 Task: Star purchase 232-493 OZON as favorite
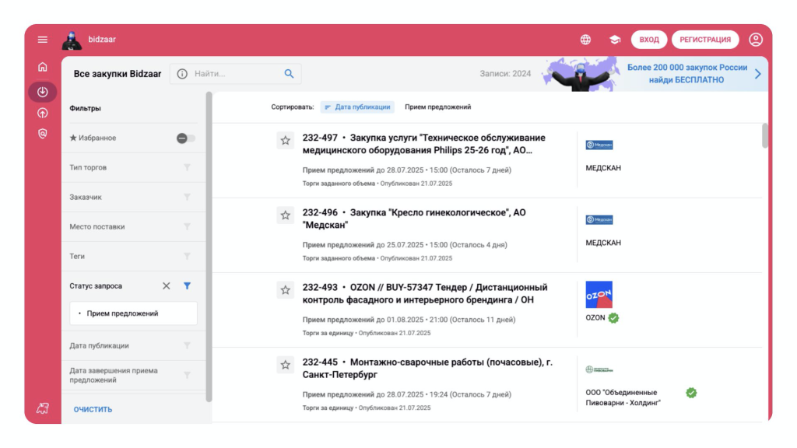pos(285,290)
